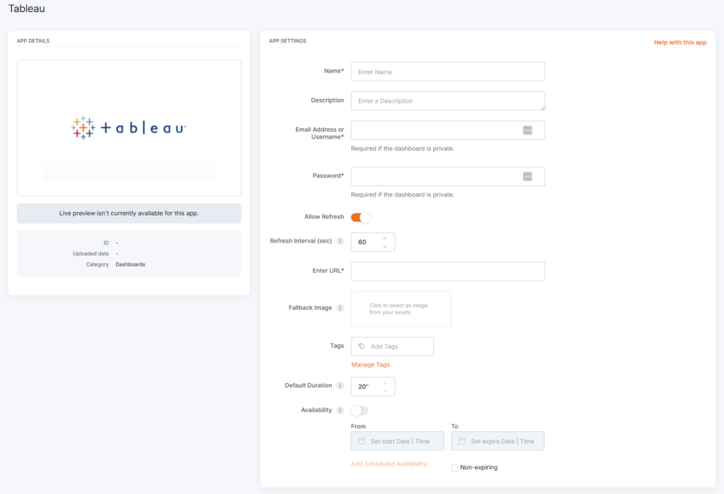Image resolution: width=724 pixels, height=494 pixels.
Task: Increase Refresh Interval with up arrow
Action: (385, 237)
